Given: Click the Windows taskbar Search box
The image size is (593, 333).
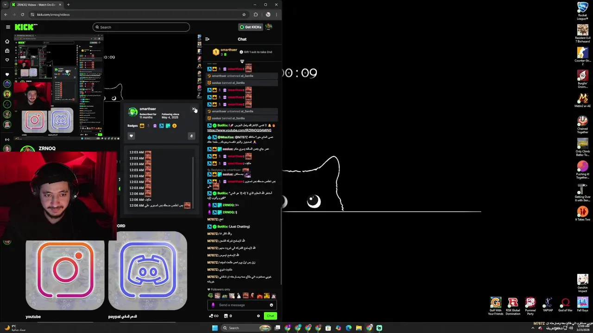Looking at the screenshot, I should click(x=246, y=328).
